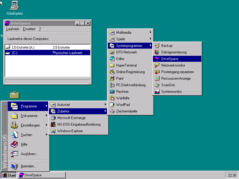
Task: Click the HyperTerminal folder icon
Action: point(112,65)
